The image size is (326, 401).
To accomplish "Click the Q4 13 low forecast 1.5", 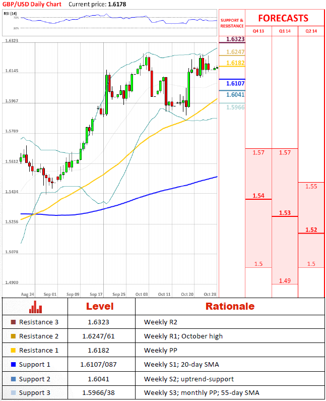I will click(258, 264).
